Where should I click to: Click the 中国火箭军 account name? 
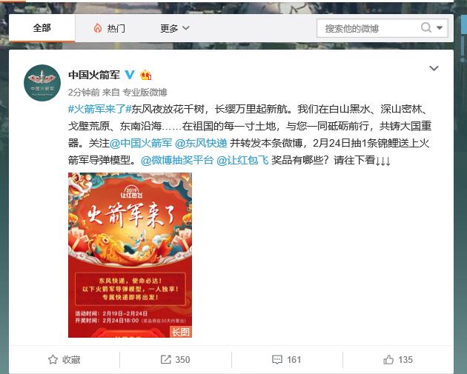point(94,75)
